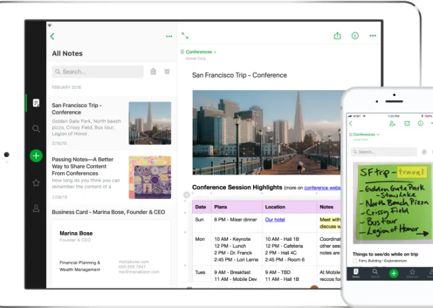Tap the share icon in iPad note toolbar
Screen dimensions: 433x308
[x=337, y=36]
